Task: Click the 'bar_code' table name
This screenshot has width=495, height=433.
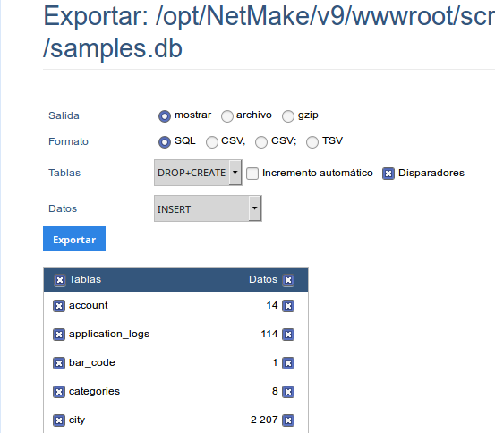Action: click(x=92, y=362)
